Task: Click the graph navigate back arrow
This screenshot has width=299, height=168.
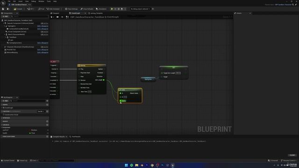Action: pyautogui.click(x=57, y=17)
